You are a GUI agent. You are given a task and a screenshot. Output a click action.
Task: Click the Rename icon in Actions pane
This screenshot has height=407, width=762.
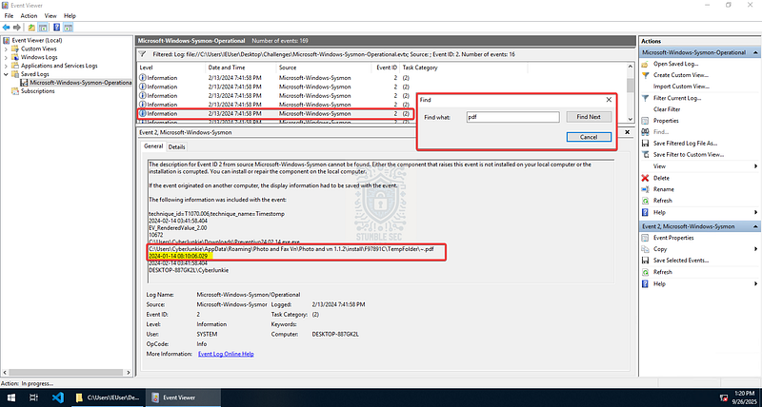[645, 189]
